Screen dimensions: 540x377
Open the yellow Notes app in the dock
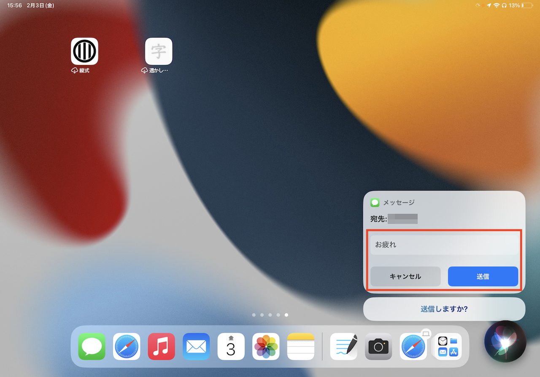point(301,346)
